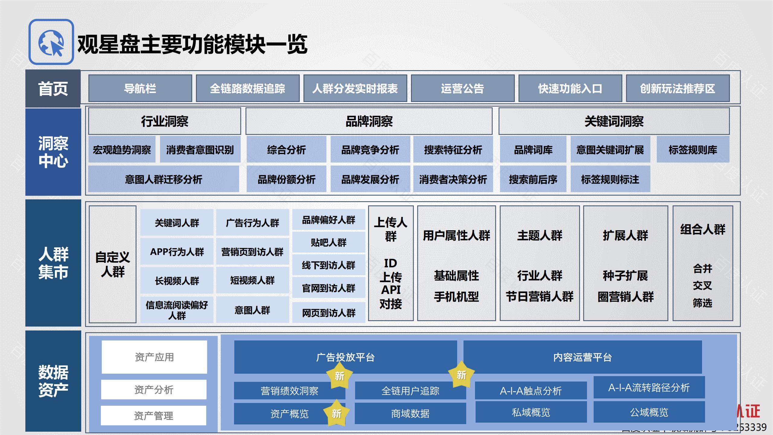Select 短视频人群 cell
This screenshot has width=773, height=435.
[252, 280]
